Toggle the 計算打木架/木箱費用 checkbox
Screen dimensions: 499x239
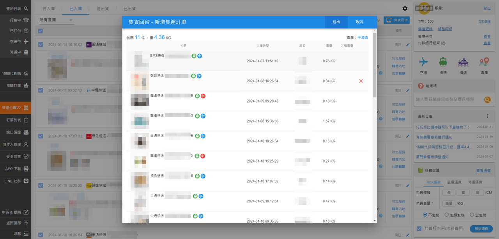[x=419, y=228]
